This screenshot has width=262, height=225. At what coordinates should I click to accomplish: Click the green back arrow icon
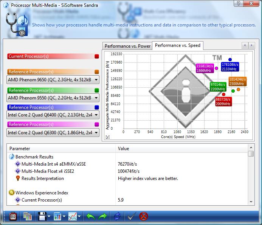click(x=91, y=216)
